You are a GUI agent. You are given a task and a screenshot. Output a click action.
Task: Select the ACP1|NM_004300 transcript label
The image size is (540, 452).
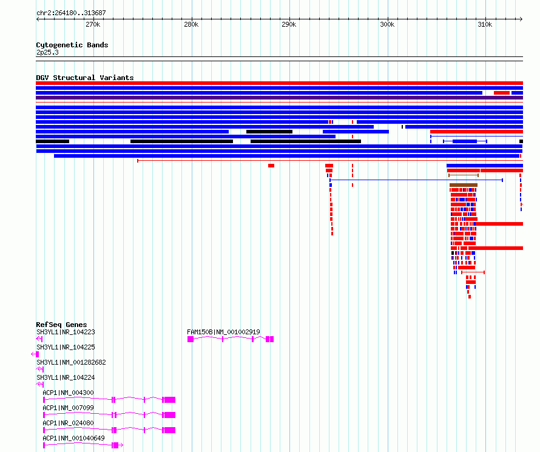pyautogui.click(x=68, y=393)
